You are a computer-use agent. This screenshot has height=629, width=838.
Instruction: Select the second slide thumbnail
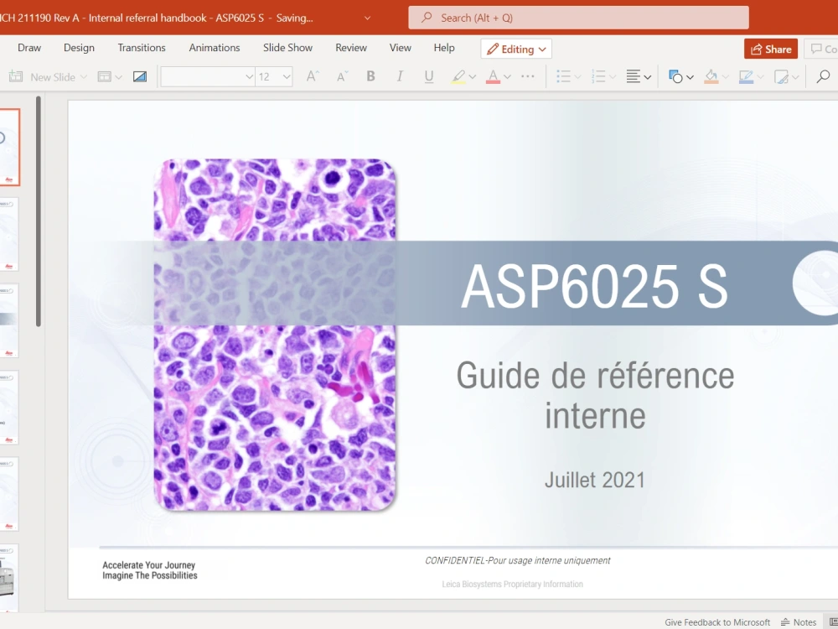pyautogui.click(x=9, y=234)
